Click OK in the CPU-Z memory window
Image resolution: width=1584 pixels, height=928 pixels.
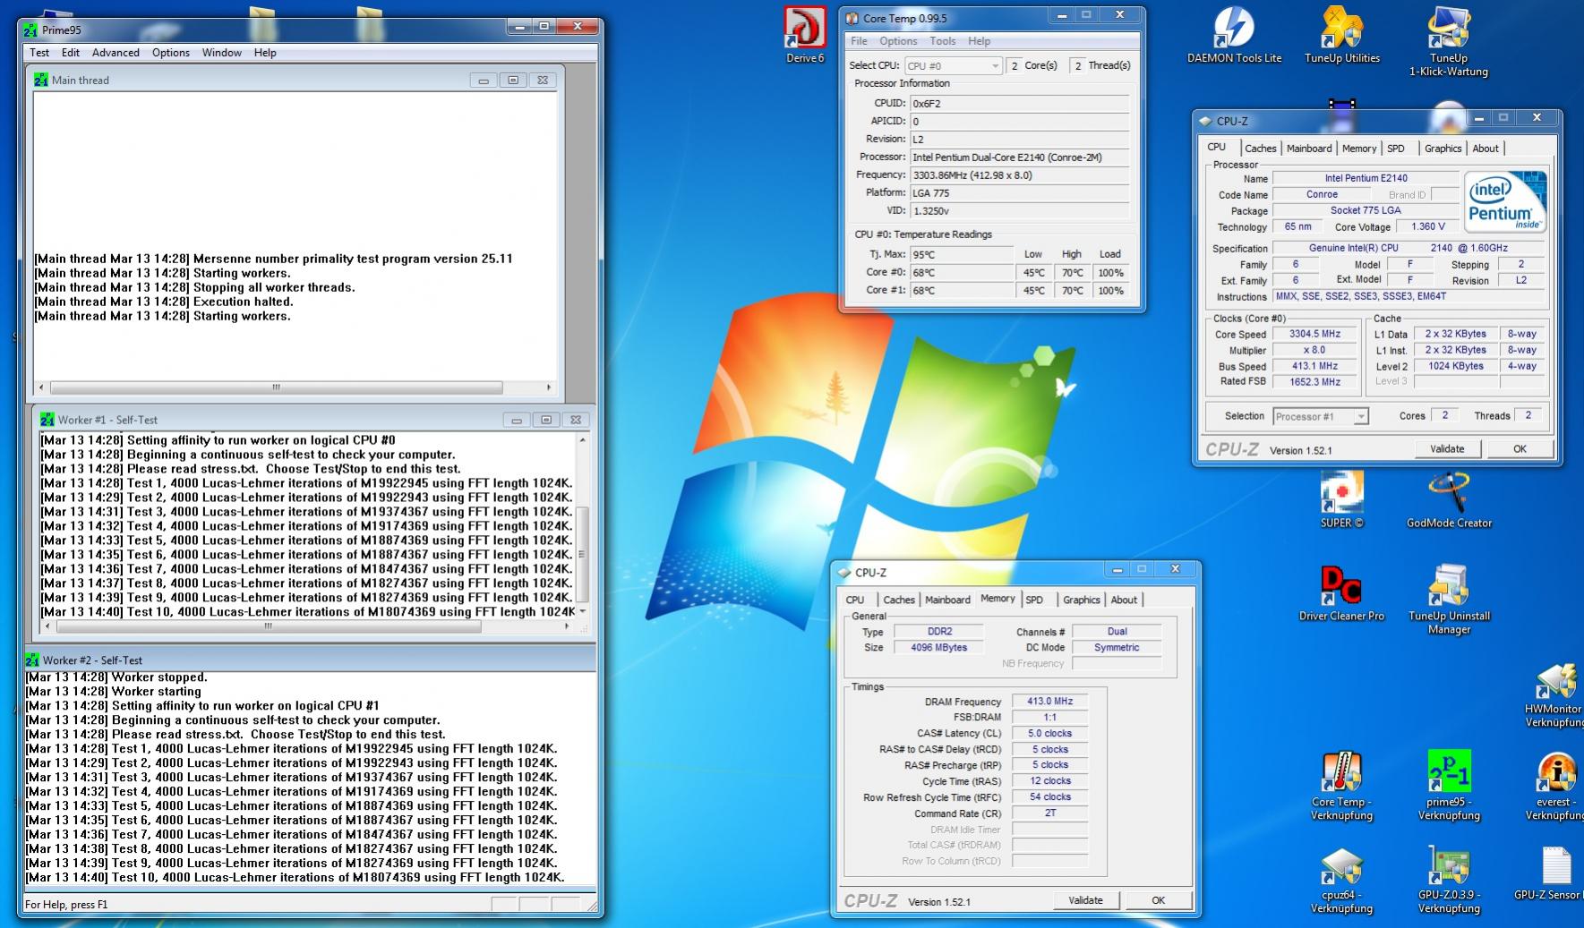(x=1158, y=900)
